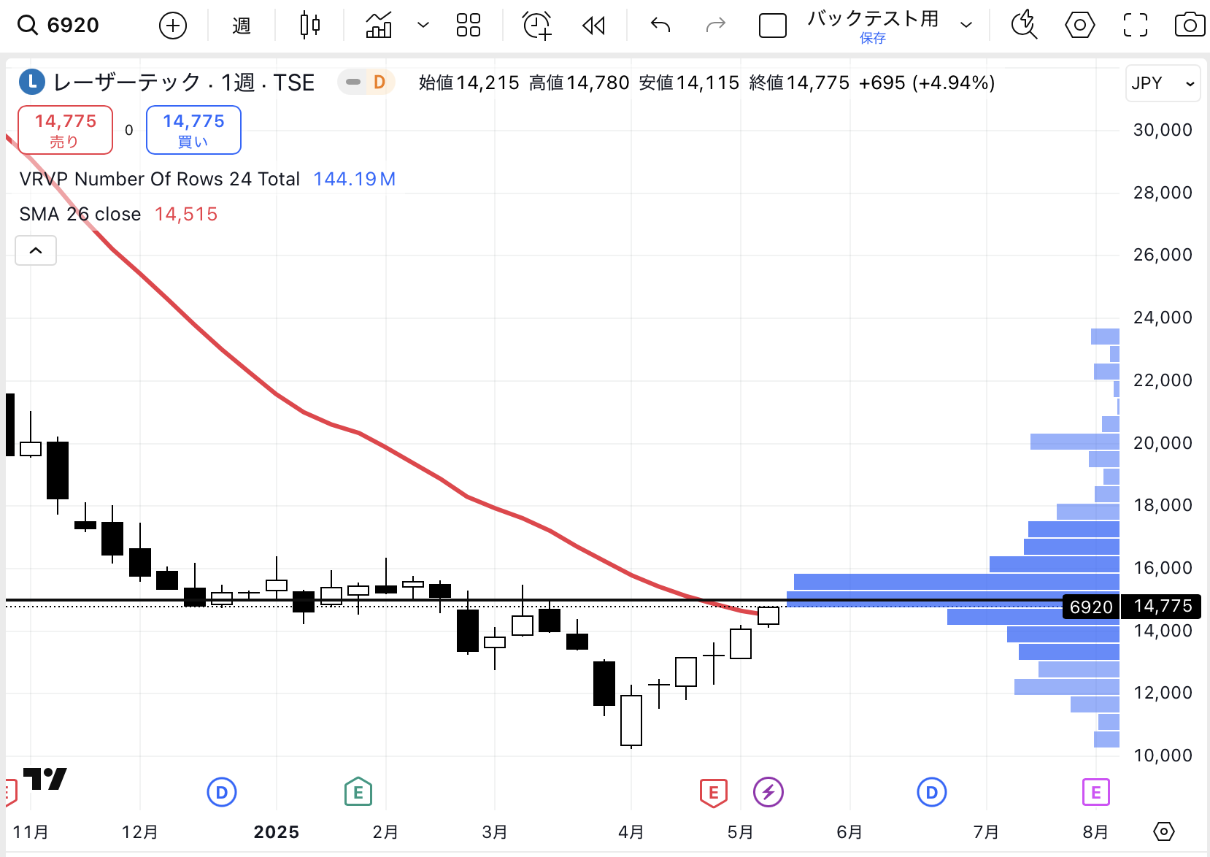Undo the last chart action
This screenshot has width=1210, height=857.
click(660, 26)
